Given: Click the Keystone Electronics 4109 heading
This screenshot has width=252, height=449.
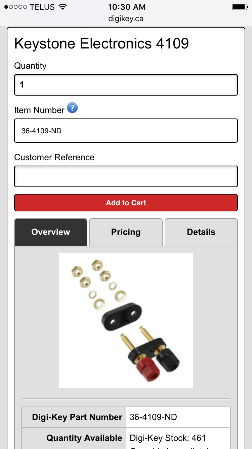Looking at the screenshot, I should point(101,44).
